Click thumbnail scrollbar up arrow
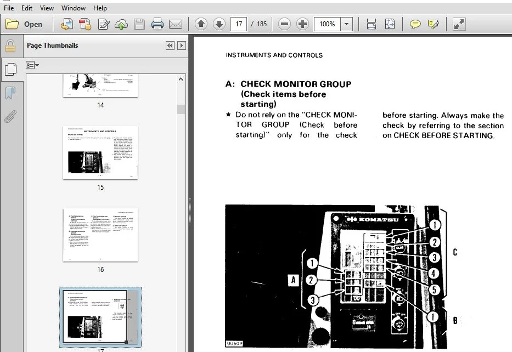The height and width of the screenshot is (352, 512). tap(181, 79)
